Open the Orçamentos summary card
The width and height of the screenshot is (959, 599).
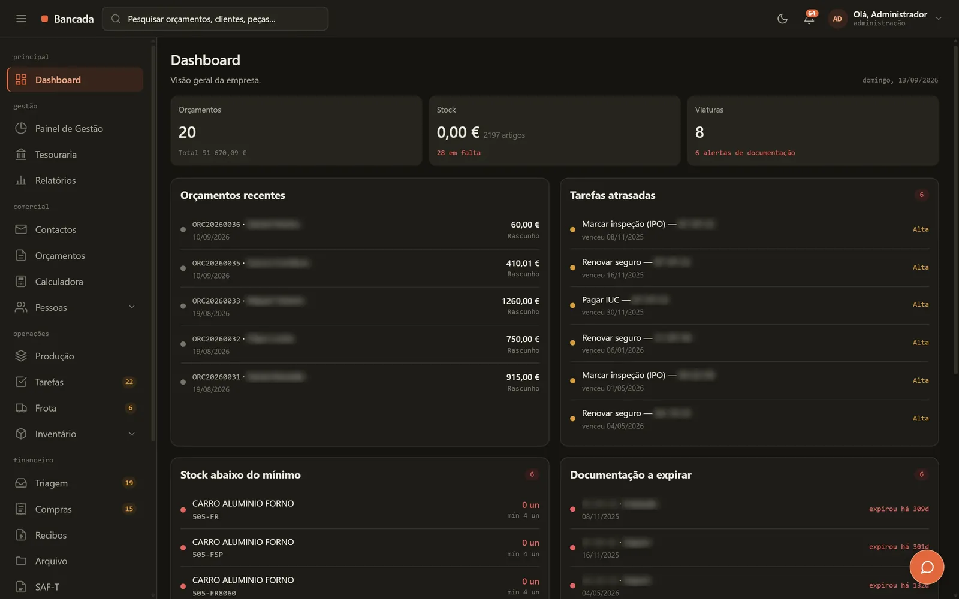[x=296, y=131]
